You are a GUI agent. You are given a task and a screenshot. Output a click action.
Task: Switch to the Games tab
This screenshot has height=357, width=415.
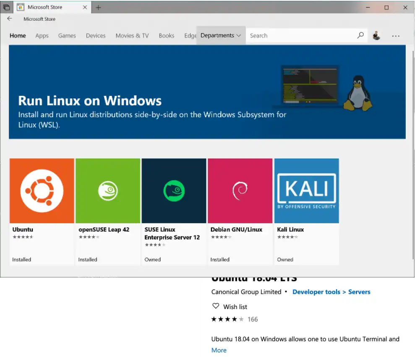[x=67, y=36]
